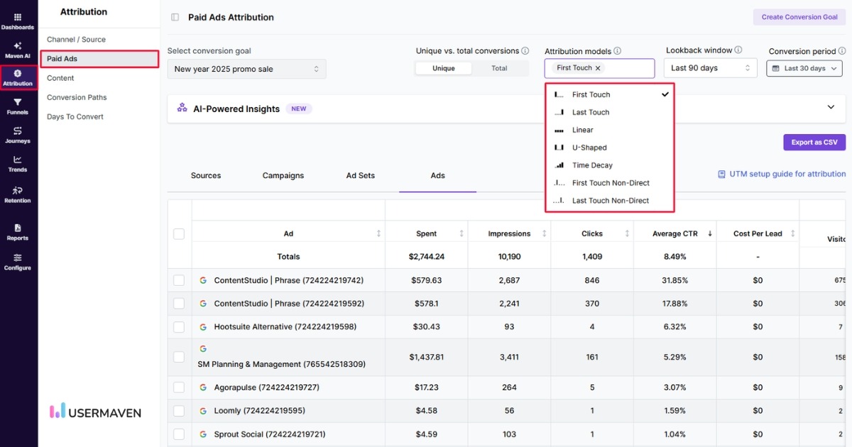Open Reports from the sidebar
The width and height of the screenshot is (852, 447).
tap(18, 233)
